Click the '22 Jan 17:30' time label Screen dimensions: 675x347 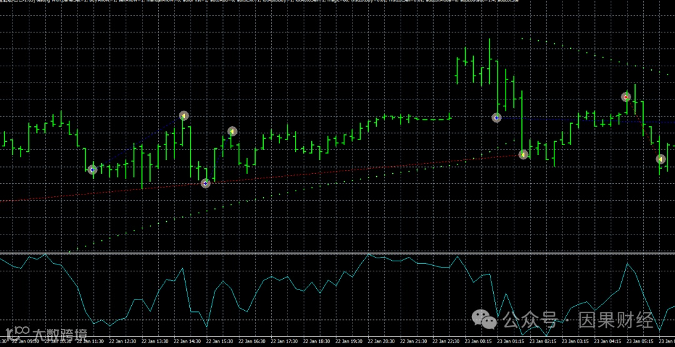(x=284, y=341)
